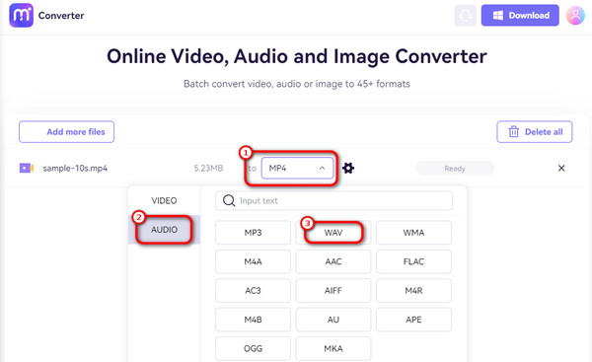The height and width of the screenshot is (362, 592).
Task: Choose AAC as output format
Action: pyautogui.click(x=333, y=261)
